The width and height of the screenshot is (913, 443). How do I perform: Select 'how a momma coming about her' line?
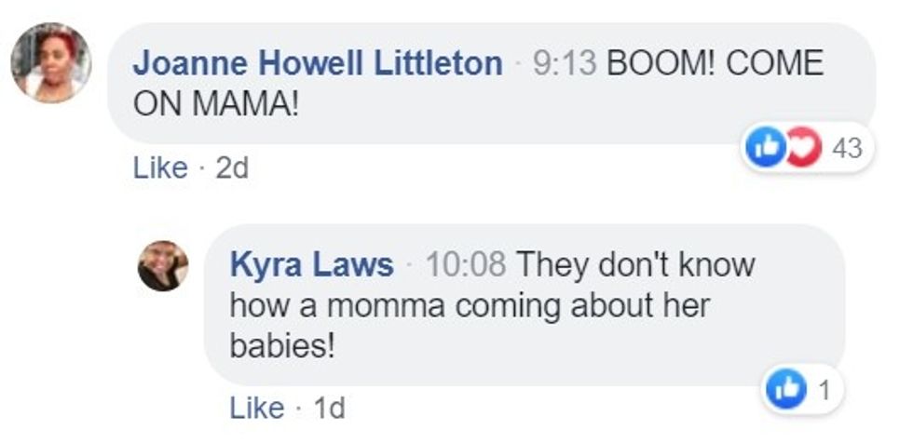pos(470,306)
